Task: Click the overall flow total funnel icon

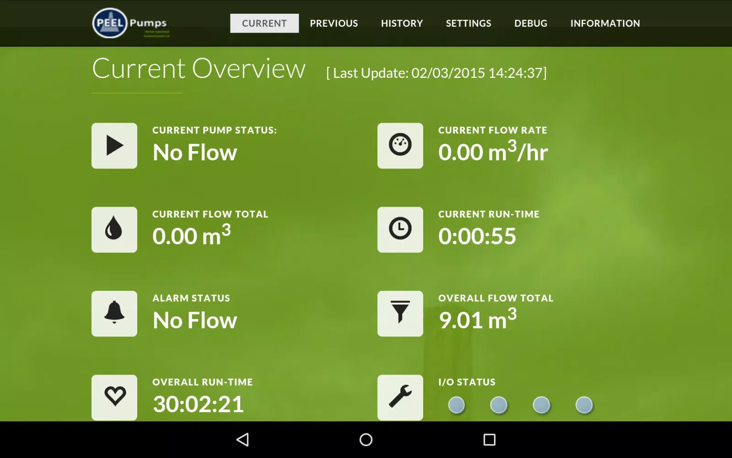Action: (400, 314)
